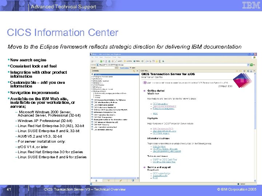Image resolution: width=262 pixels, height=196 pixels.
Task: Click the Search scope link
Action: click(x=124, y=68)
